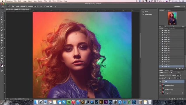
Task: Select the Blur tool
Action: (x=2, y=43)
